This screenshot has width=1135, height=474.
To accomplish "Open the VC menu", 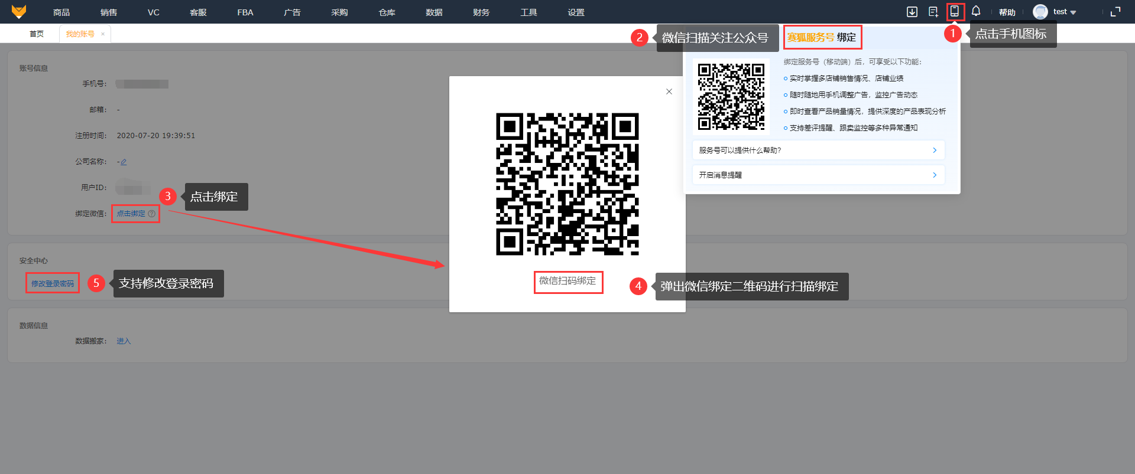I will [154, 12].
